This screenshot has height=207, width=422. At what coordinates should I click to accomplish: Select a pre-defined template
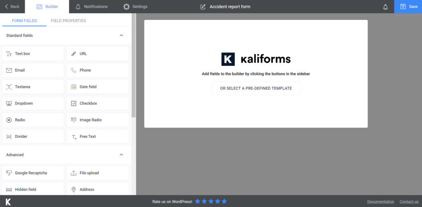click(x=256, y=88)
